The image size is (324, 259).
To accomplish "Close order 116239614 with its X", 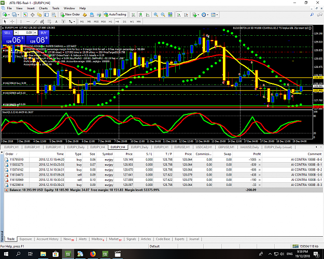I will click(x=260, y=185).
